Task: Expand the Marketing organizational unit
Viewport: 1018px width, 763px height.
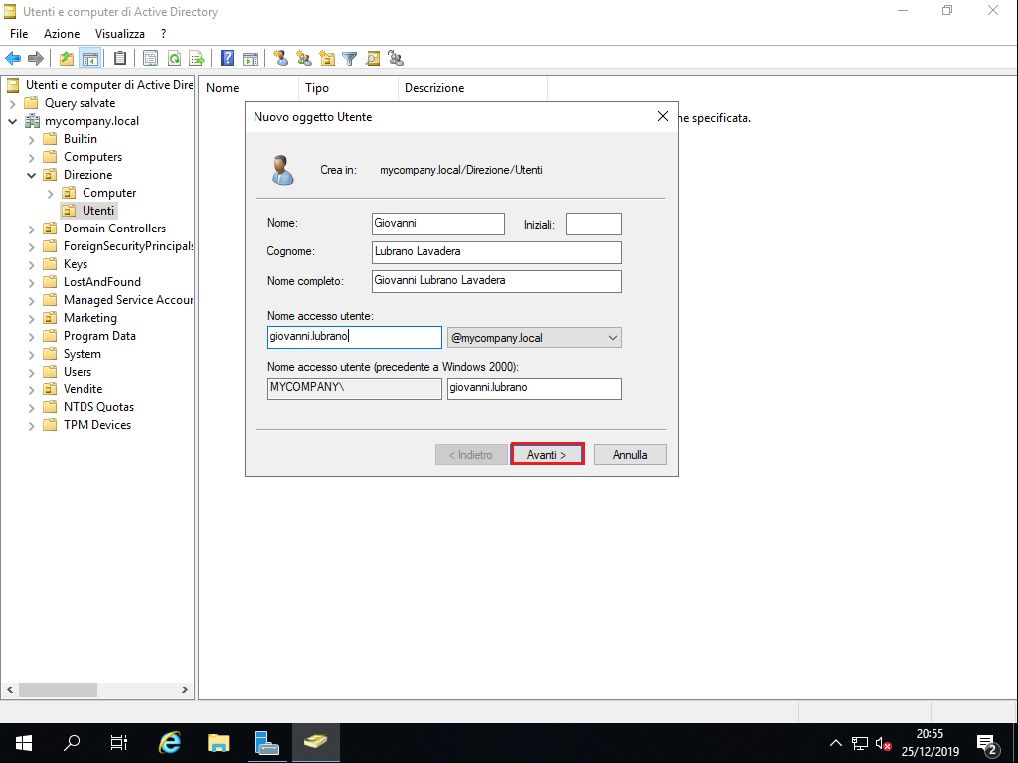Action: click(x=31, y=317)
